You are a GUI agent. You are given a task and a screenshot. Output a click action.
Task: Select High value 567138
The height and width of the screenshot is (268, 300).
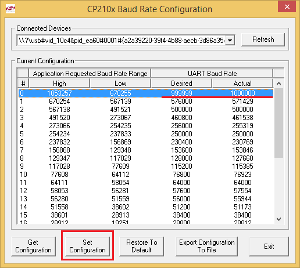click(x=59, y=110)
